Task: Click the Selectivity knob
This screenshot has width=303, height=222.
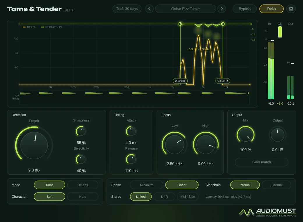Action: click(81, 159)
